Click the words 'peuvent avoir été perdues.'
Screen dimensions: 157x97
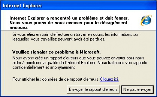(81, 39)
